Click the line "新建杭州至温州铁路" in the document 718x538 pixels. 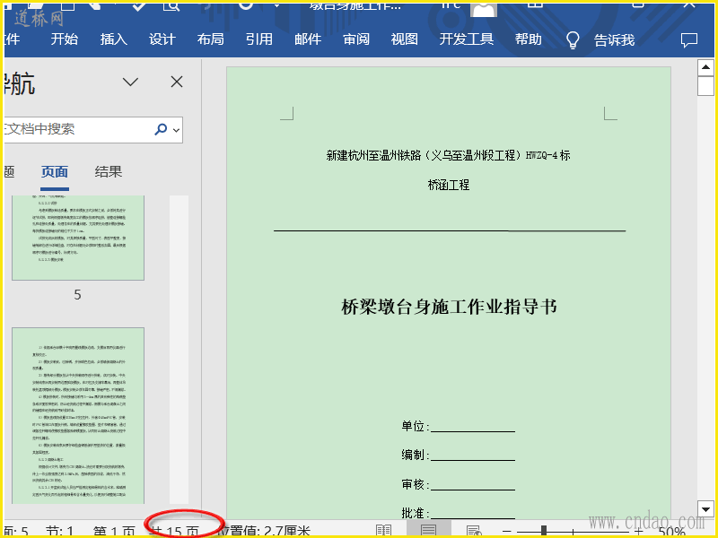click(x=448, y=155)
